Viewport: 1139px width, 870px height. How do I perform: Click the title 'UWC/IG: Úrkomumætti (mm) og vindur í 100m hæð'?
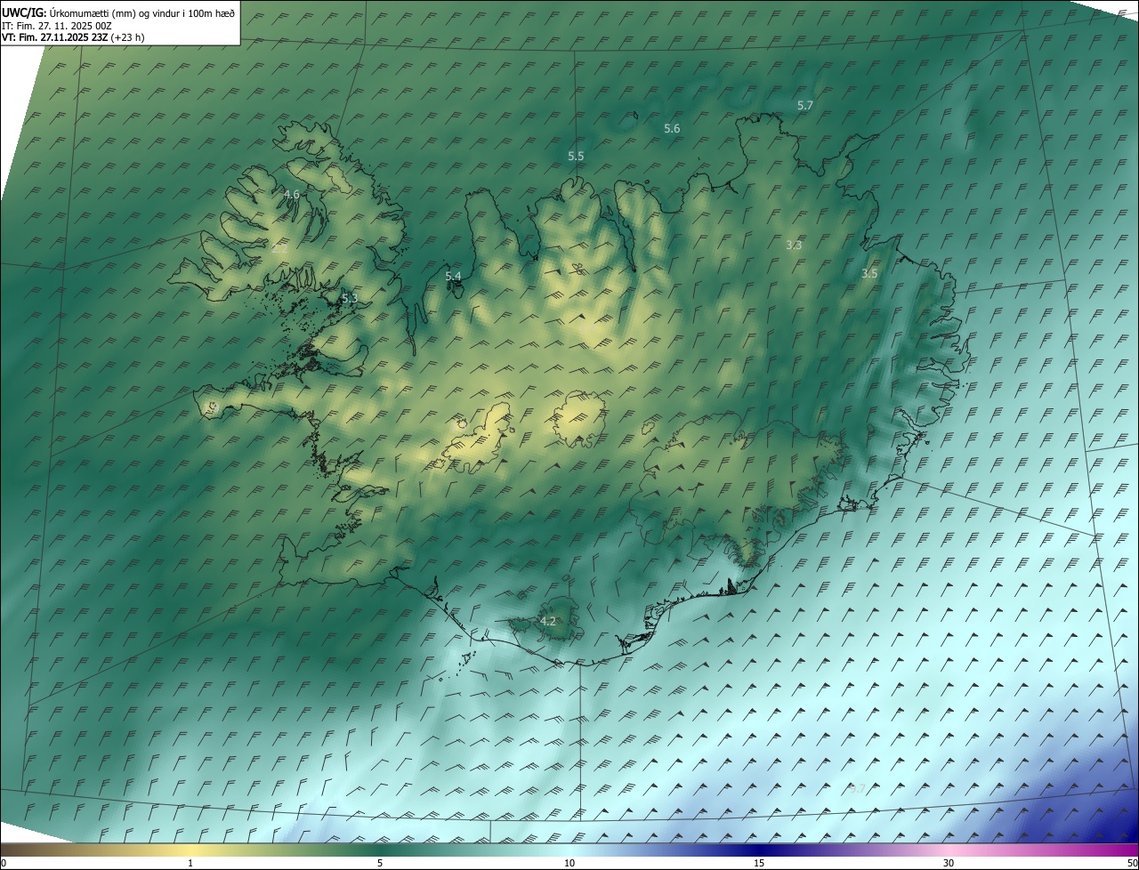(118, 12)
